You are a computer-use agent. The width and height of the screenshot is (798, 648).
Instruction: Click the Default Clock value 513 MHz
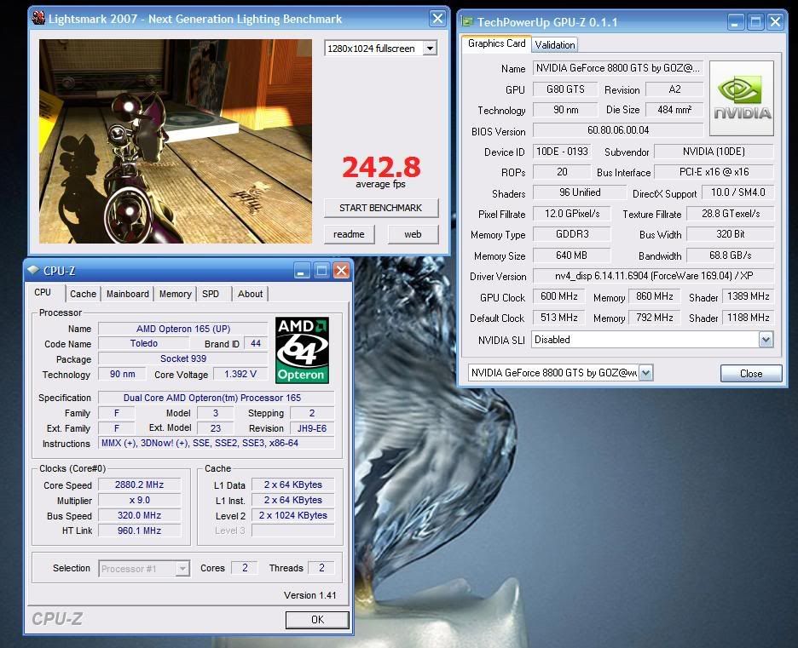pyautogui.click(x=558, y=318)
